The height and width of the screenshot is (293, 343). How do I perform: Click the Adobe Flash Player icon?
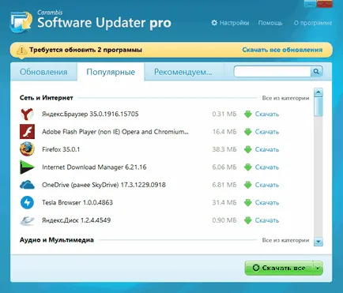pos(27,132)
